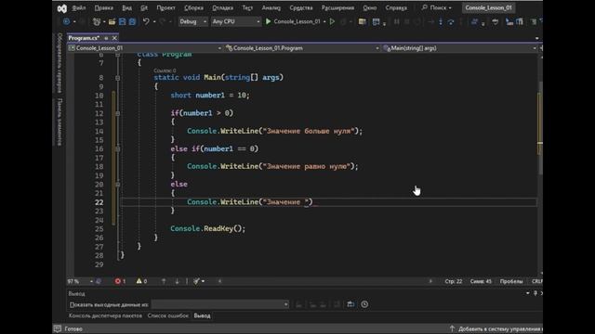This screenshot has width=595, height=334.
Task: Click the error count indicator showing 1
Action: [x=120, y=281]
